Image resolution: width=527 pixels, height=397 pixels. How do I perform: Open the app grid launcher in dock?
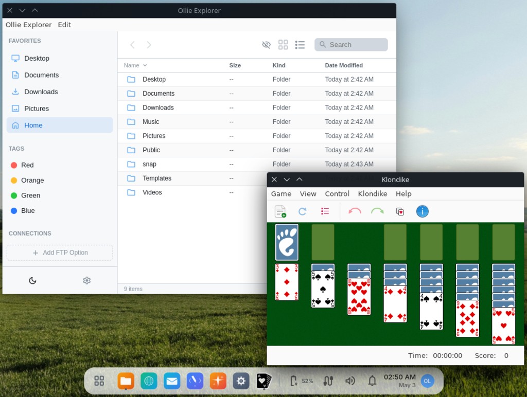tap(99, 381)
